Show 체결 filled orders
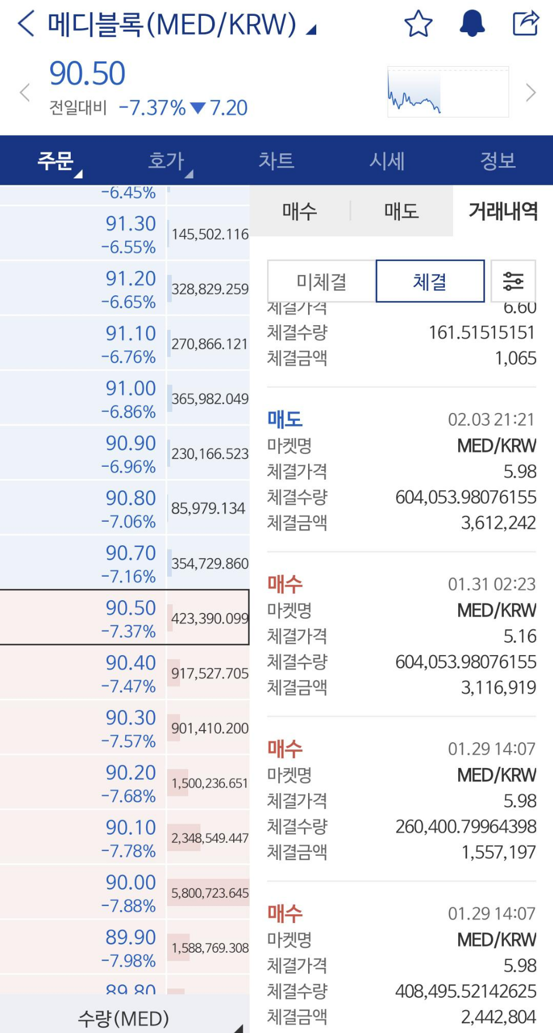The height and width of the screenshot is (1033, 553). (x=430, y=281)
